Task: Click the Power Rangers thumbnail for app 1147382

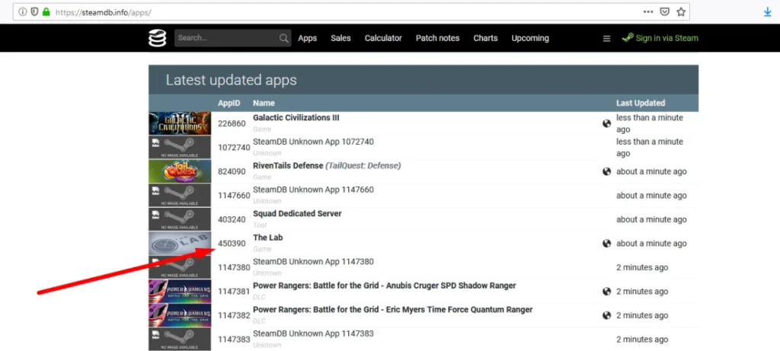Action: click(180, 315)
